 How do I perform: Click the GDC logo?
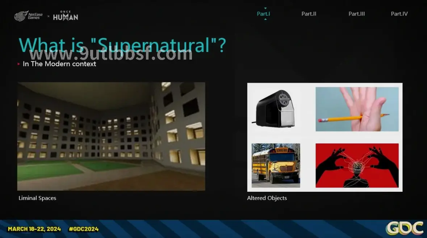(x=405, y=228)
